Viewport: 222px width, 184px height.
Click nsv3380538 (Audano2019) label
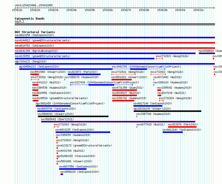pyautogui.click(x=49, y=88)
